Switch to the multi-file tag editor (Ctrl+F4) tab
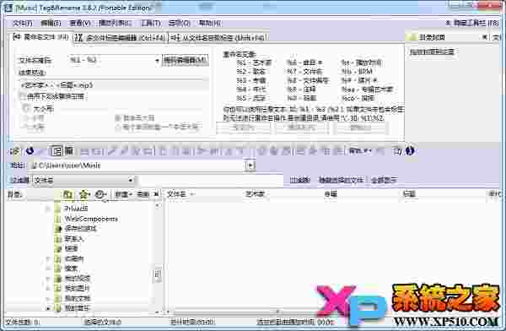 (121, 38)
